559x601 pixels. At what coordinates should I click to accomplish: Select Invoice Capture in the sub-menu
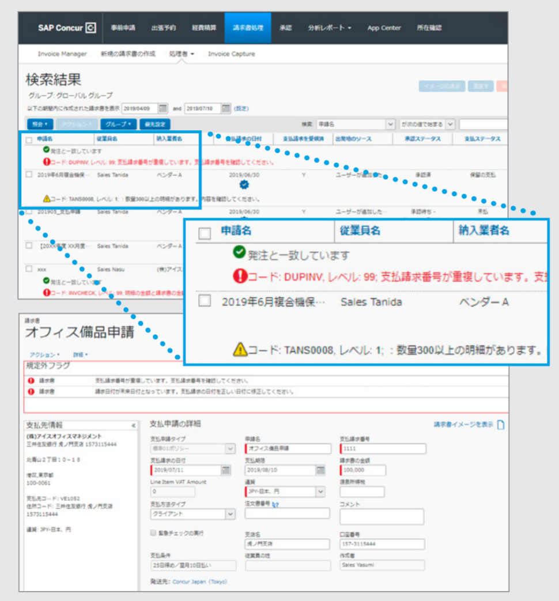point(231,54)
